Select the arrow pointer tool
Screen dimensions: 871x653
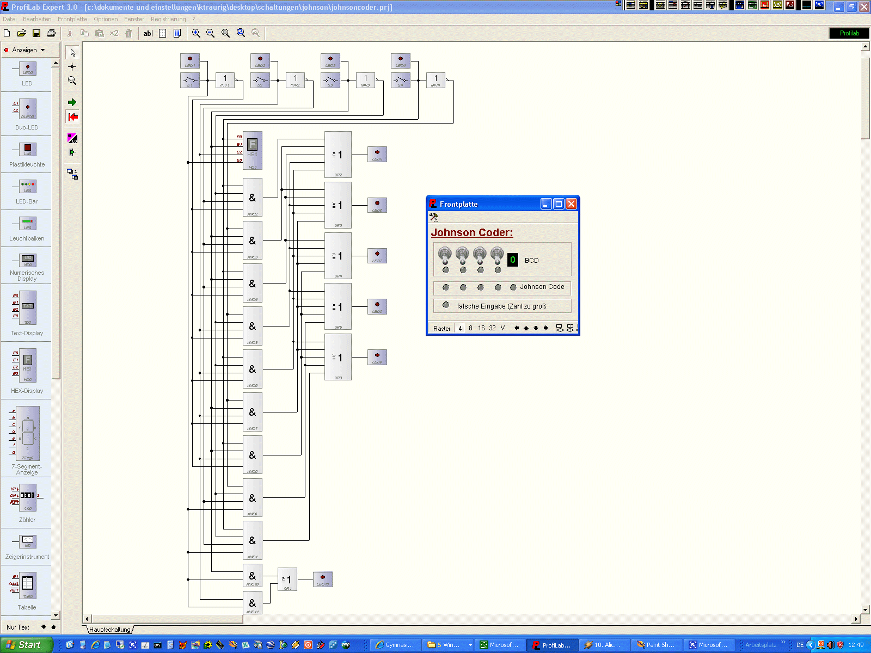click(72, 52)
